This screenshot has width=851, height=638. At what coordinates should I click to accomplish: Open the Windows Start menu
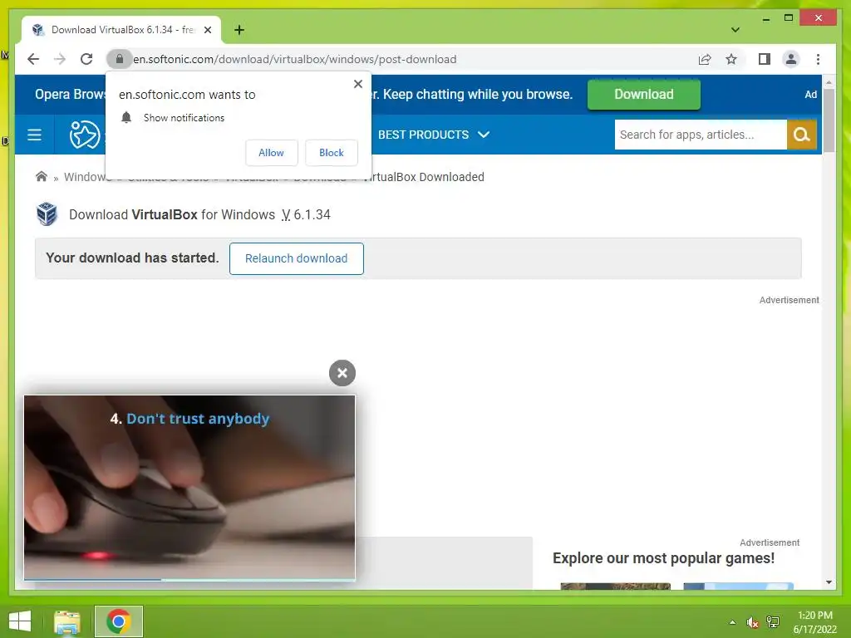[x=20, y=621]
